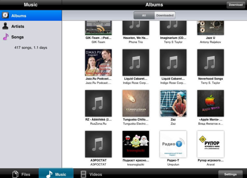Open Settings
This screenshot has width=247, height=178.
[x=230, y=174]
